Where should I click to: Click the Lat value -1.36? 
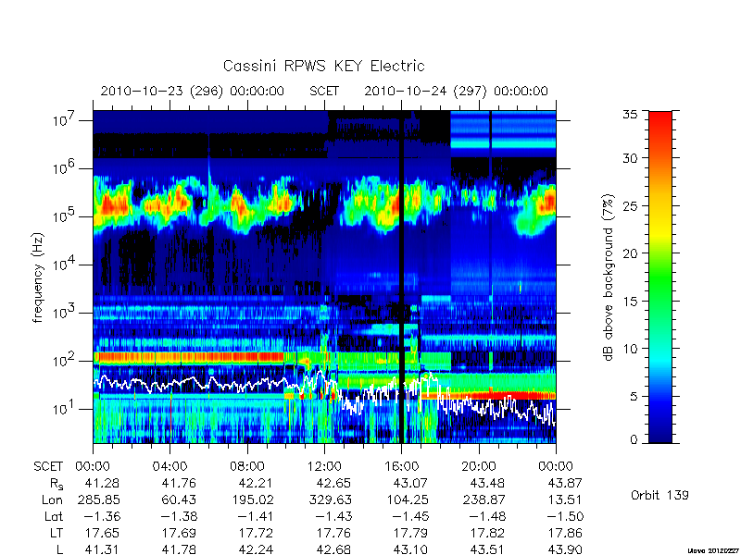tap(102, 516)
